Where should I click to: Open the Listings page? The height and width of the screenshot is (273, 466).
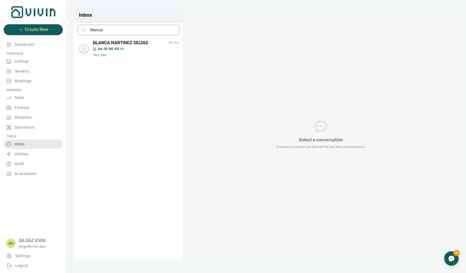click(33, 61)
